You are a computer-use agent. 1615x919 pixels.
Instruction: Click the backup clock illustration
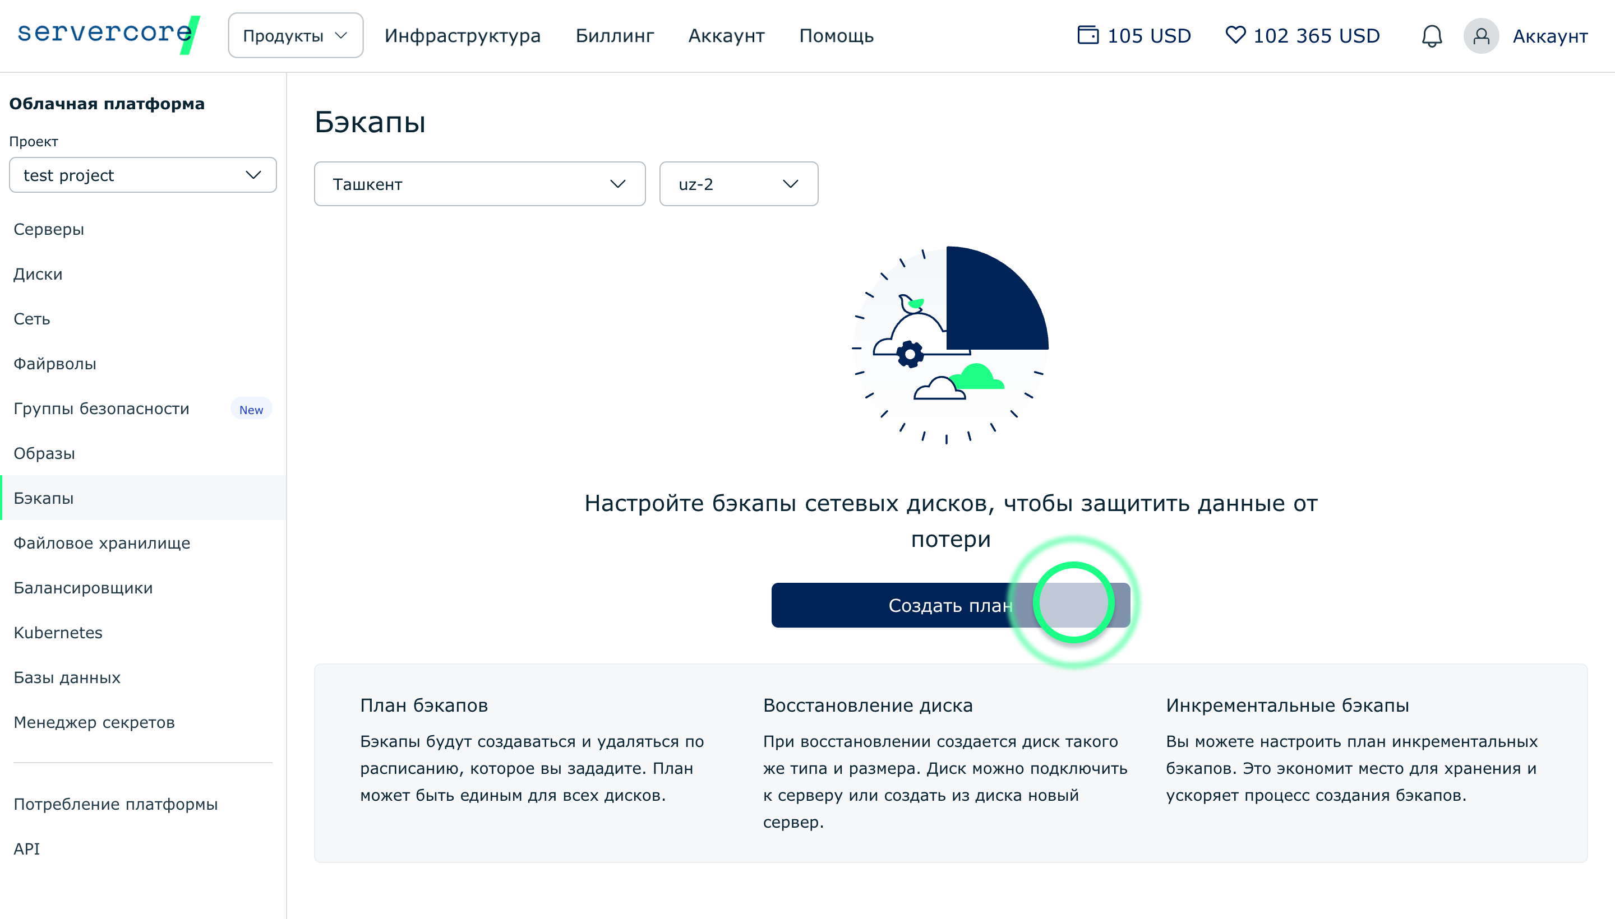pyautogui.click(x=950, y=345)
